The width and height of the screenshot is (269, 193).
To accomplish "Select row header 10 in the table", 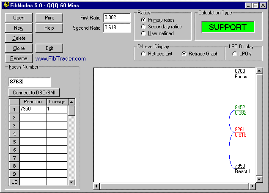I will (x=14, y=182).
